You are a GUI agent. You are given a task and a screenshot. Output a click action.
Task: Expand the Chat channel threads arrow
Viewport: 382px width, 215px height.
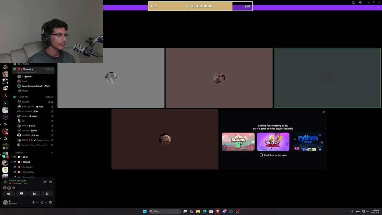pyautogui.click(x=11, y=157)
